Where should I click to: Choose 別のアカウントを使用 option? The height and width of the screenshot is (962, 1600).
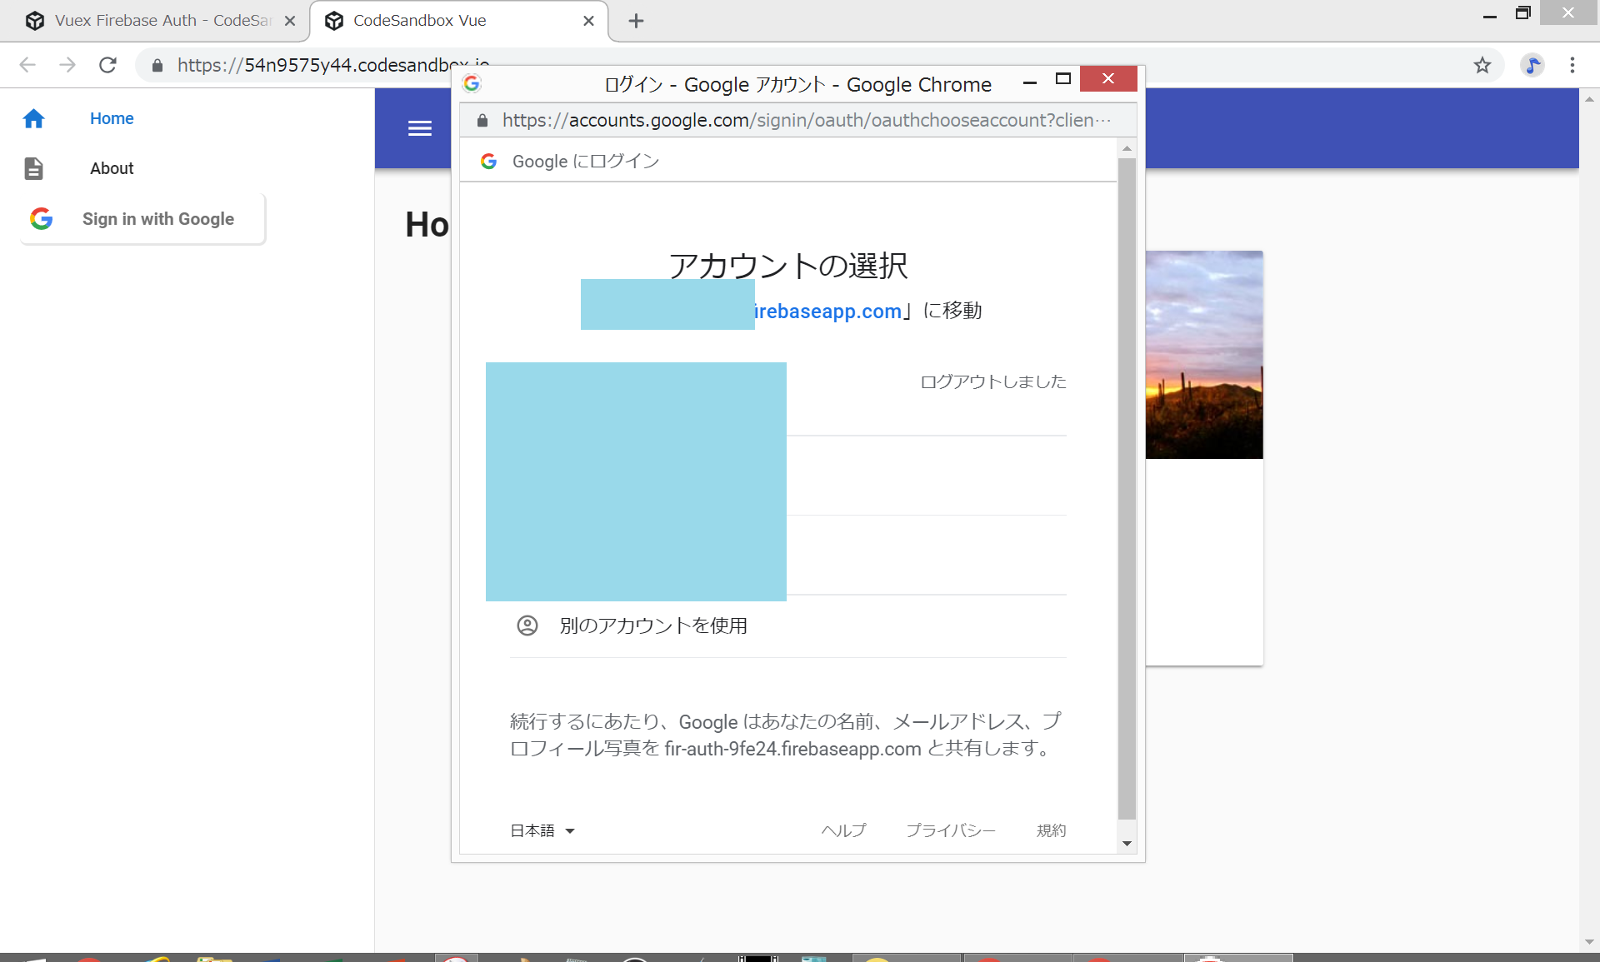click(x=652, y=626)
